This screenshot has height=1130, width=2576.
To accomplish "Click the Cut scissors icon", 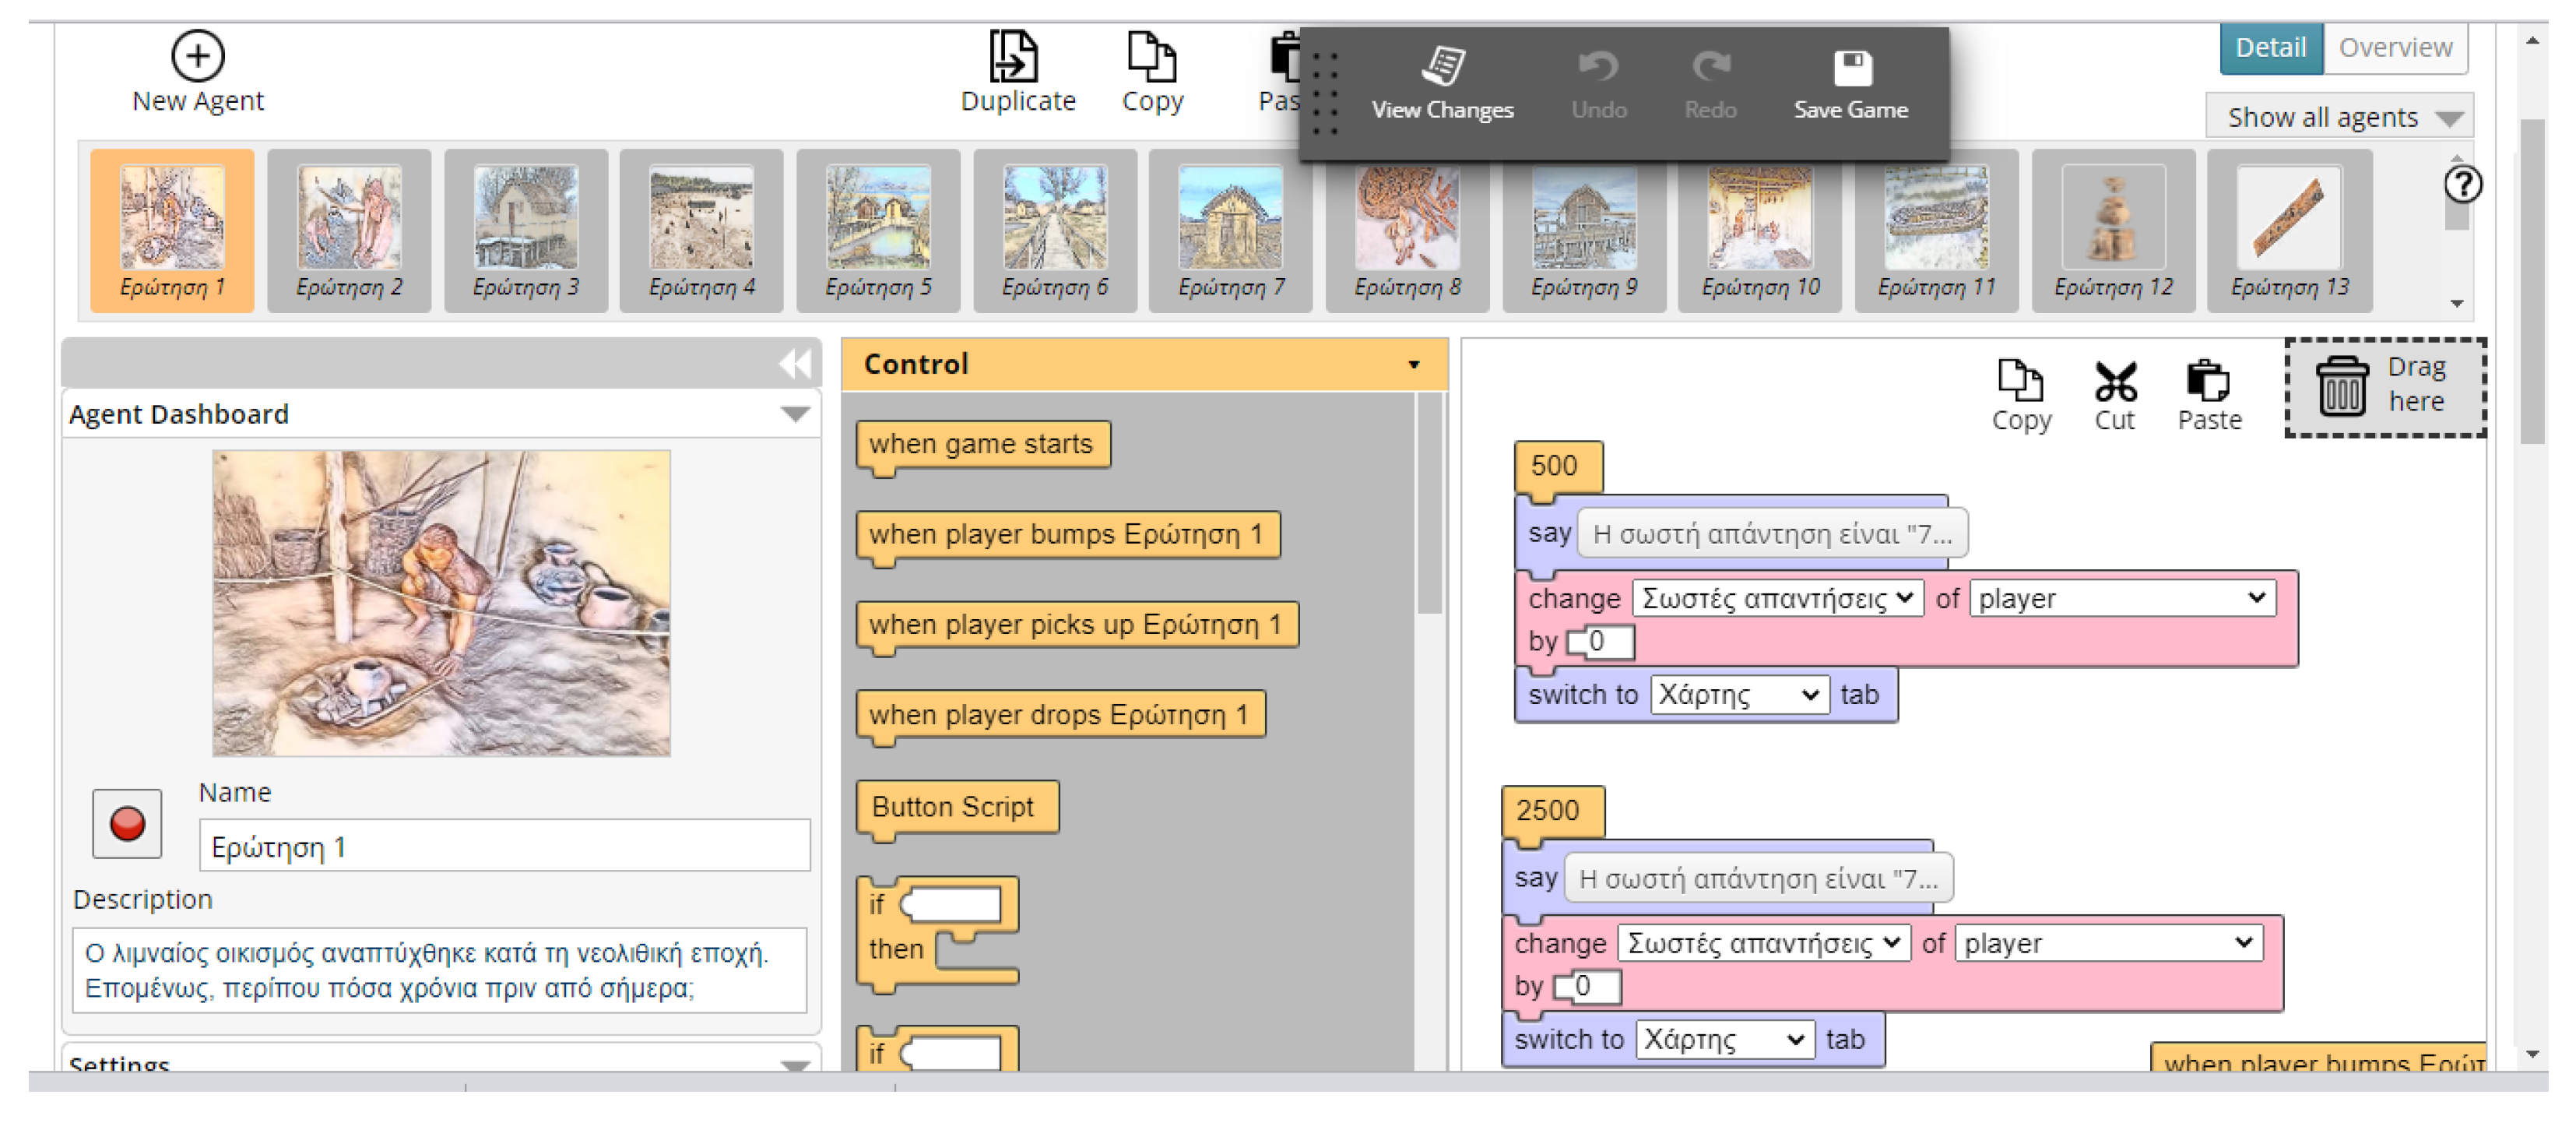I will coord(2115,382).
